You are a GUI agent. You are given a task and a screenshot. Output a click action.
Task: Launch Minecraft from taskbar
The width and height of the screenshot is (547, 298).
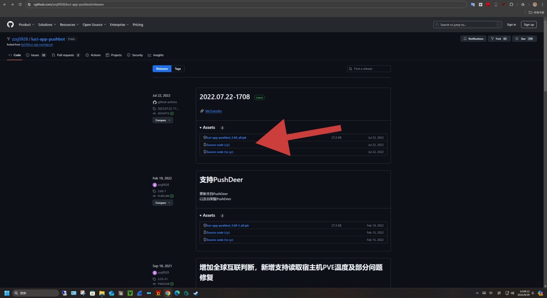point(130,293)
